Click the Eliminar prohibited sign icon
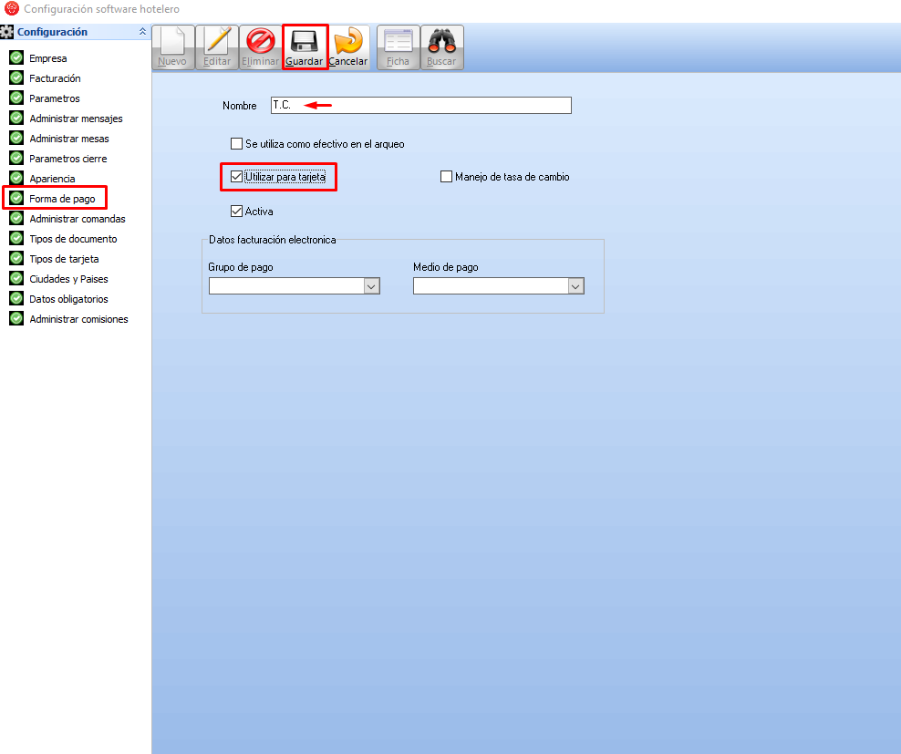The width and height of the screenshot is (901, 754). pos(260,42)
